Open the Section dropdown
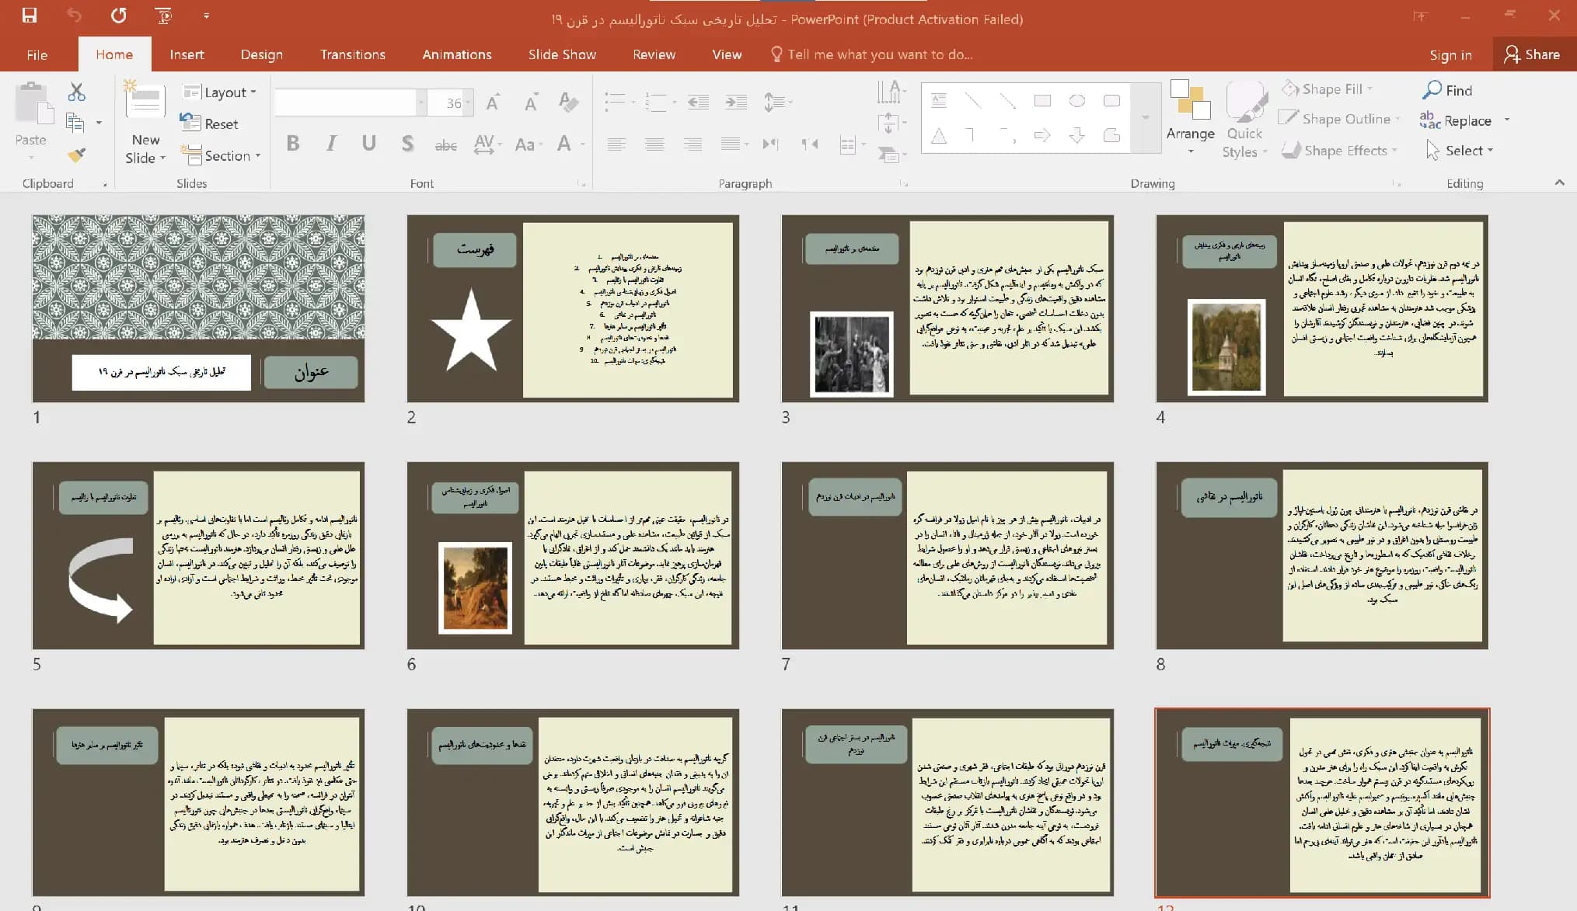The image size is (1577, 911). pyautogui.click(x=221, y=155)
